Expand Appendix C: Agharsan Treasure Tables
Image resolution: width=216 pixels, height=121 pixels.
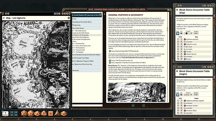87,61
